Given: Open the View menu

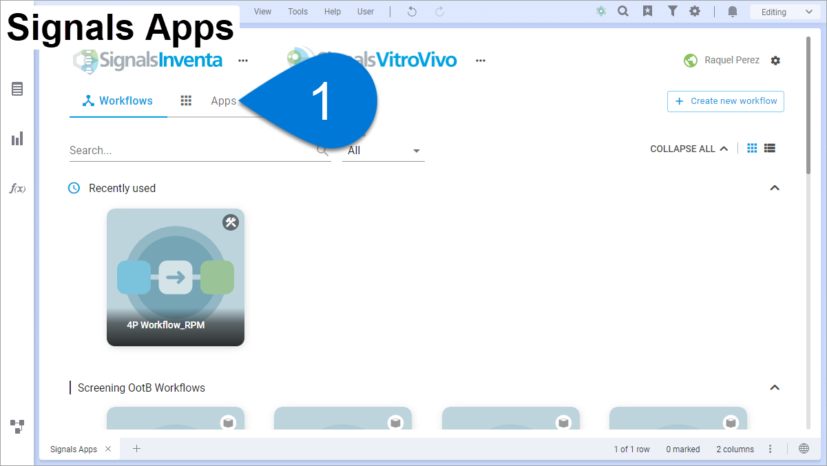Looking at the screenshot, I should [x=262, y=12].
